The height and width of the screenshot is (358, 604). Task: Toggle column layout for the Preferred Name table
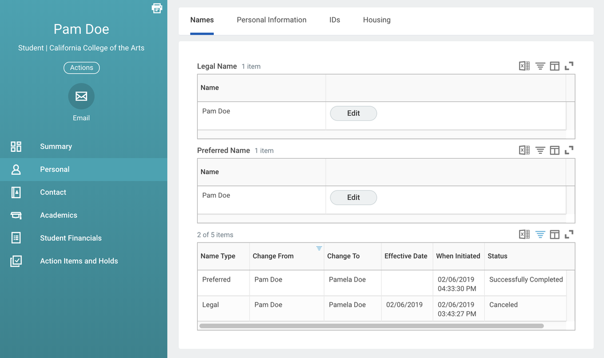[x=554, y=150]
